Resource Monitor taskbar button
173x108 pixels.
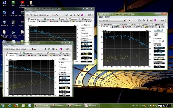click(91, 106)
